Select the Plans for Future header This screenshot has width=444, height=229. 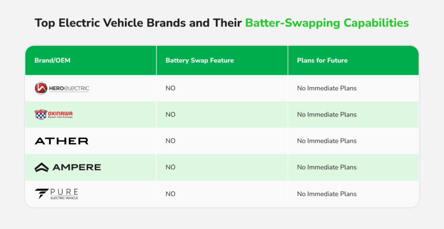pyautogui.click(x=322, y=61)
